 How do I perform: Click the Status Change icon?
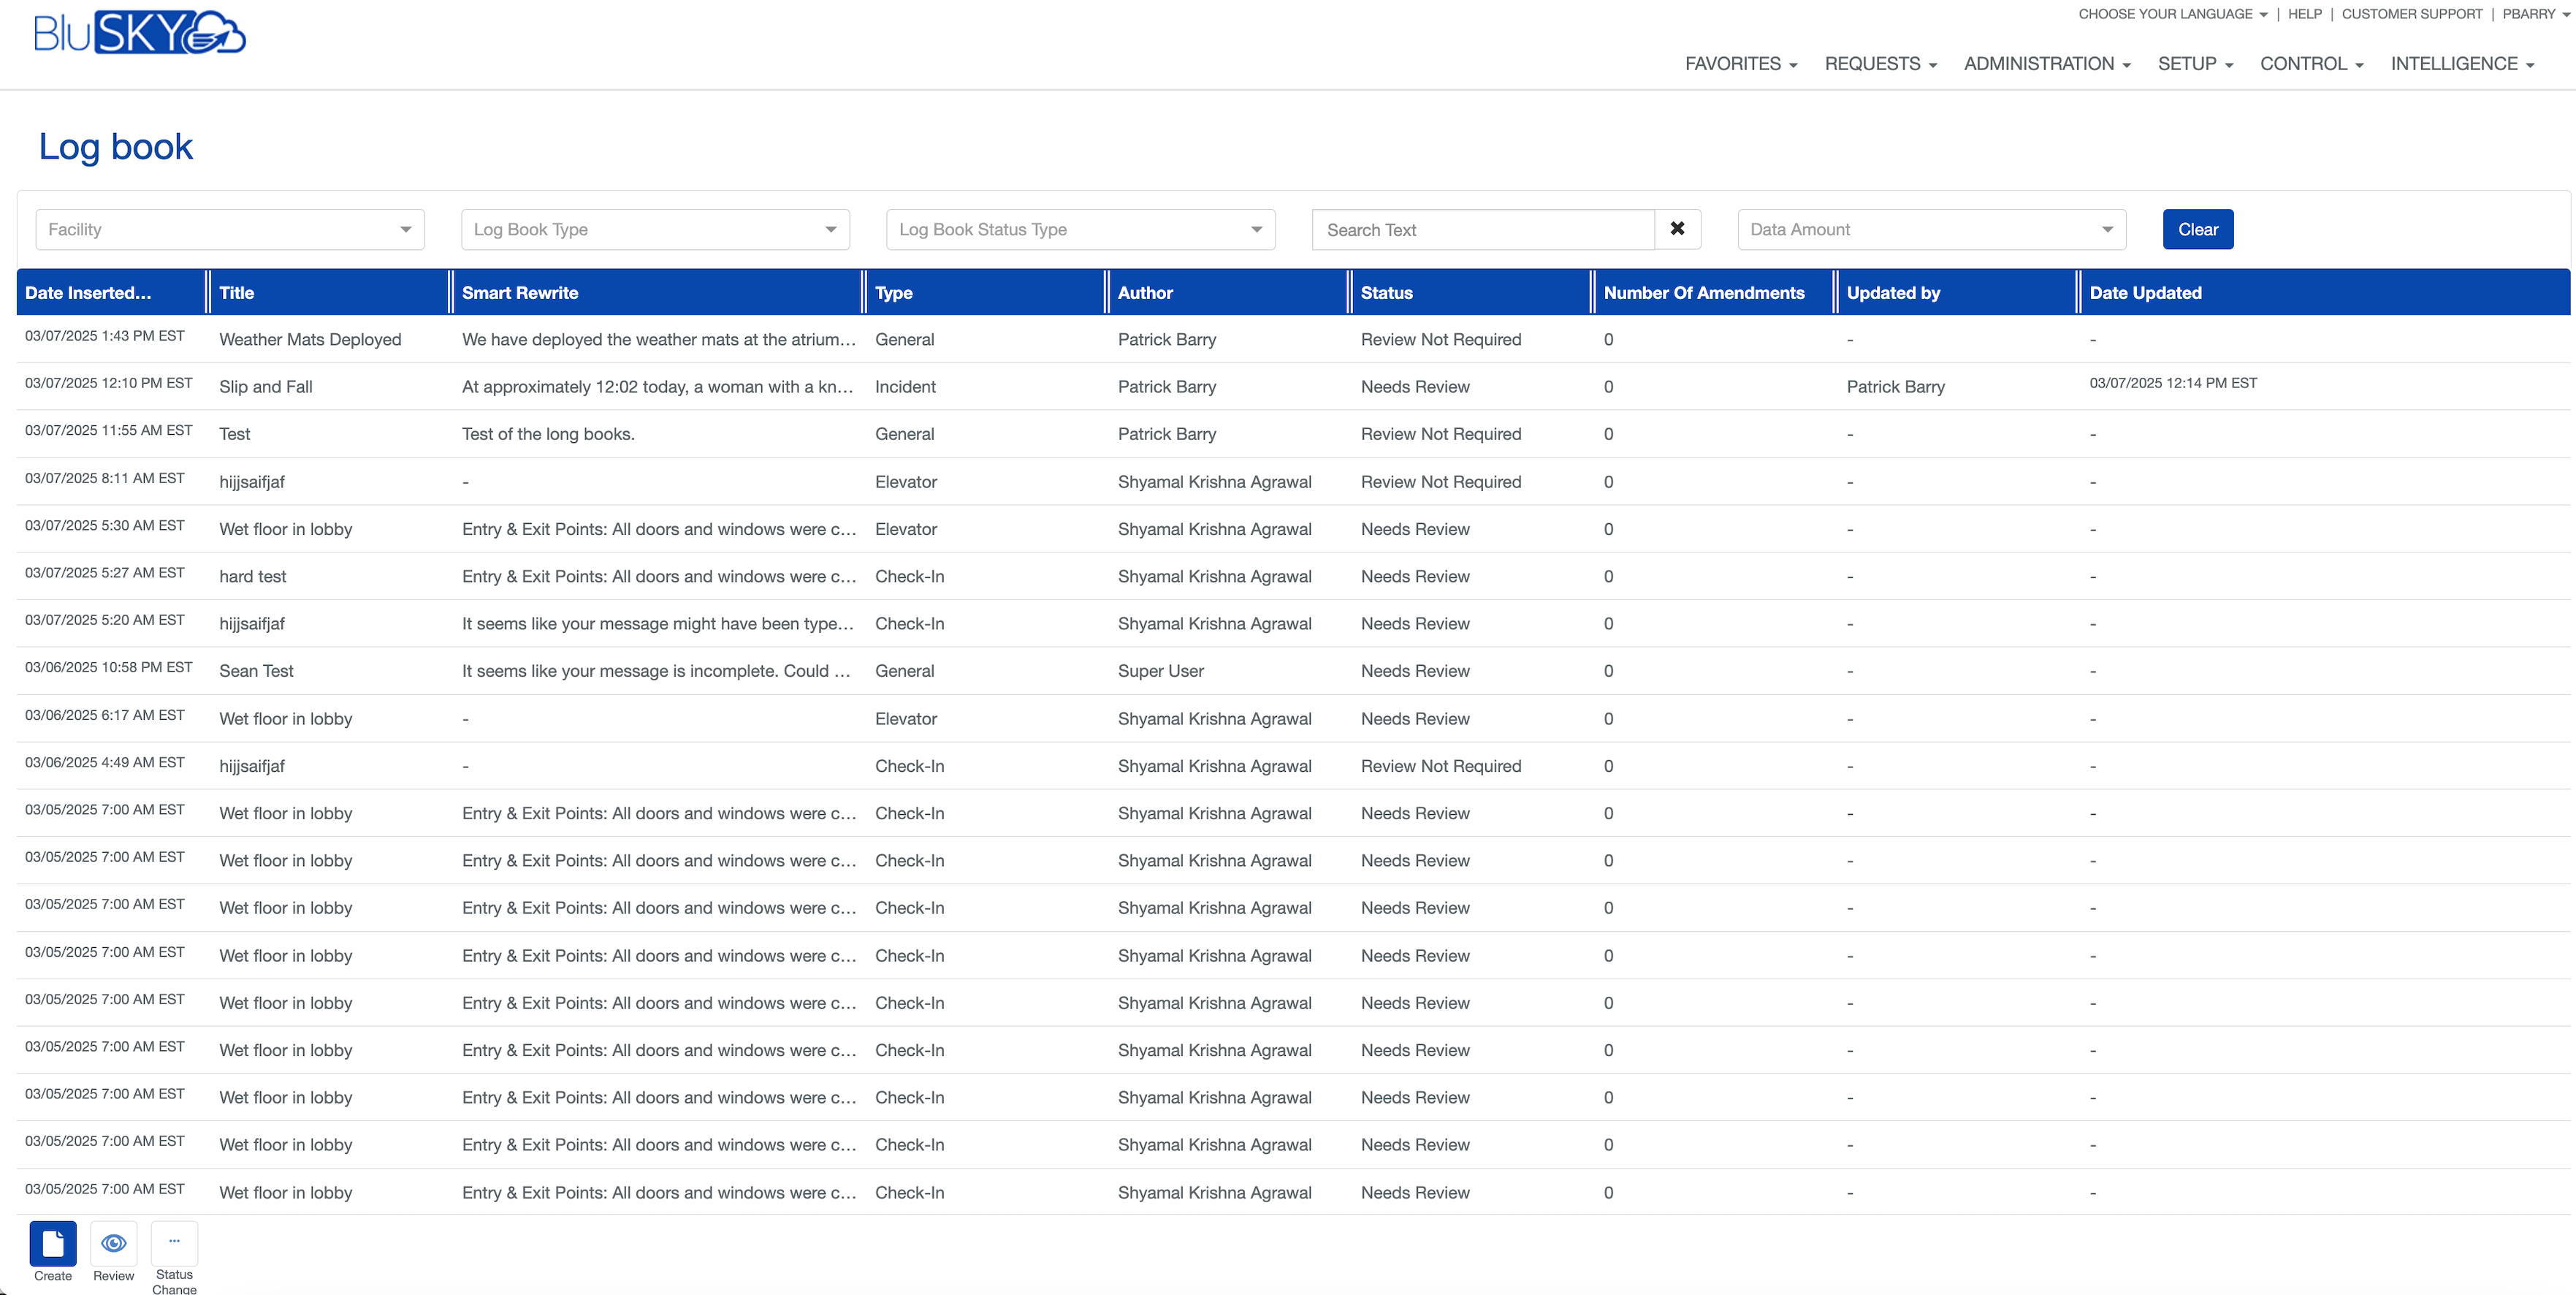point(174,1243)
